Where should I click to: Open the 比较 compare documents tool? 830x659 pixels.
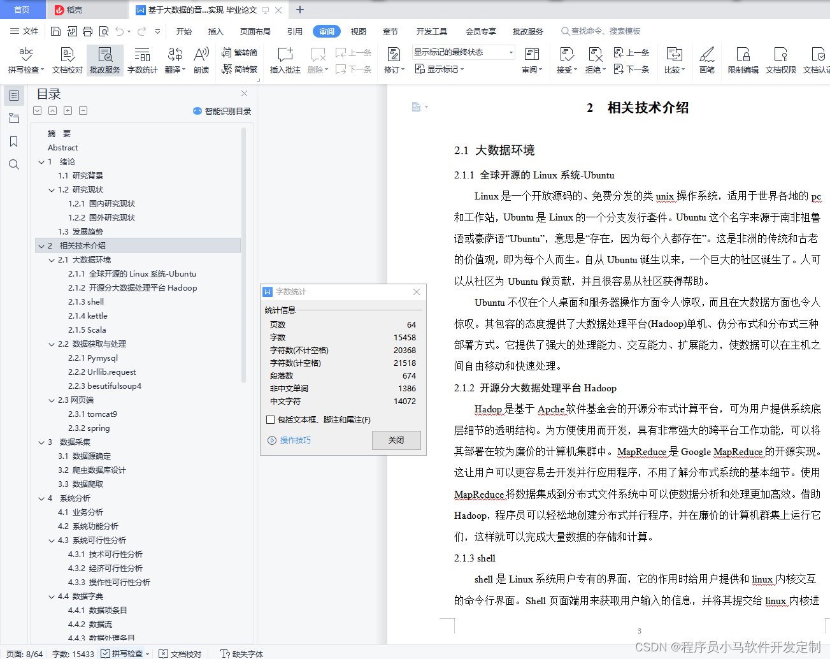point(675,61)
